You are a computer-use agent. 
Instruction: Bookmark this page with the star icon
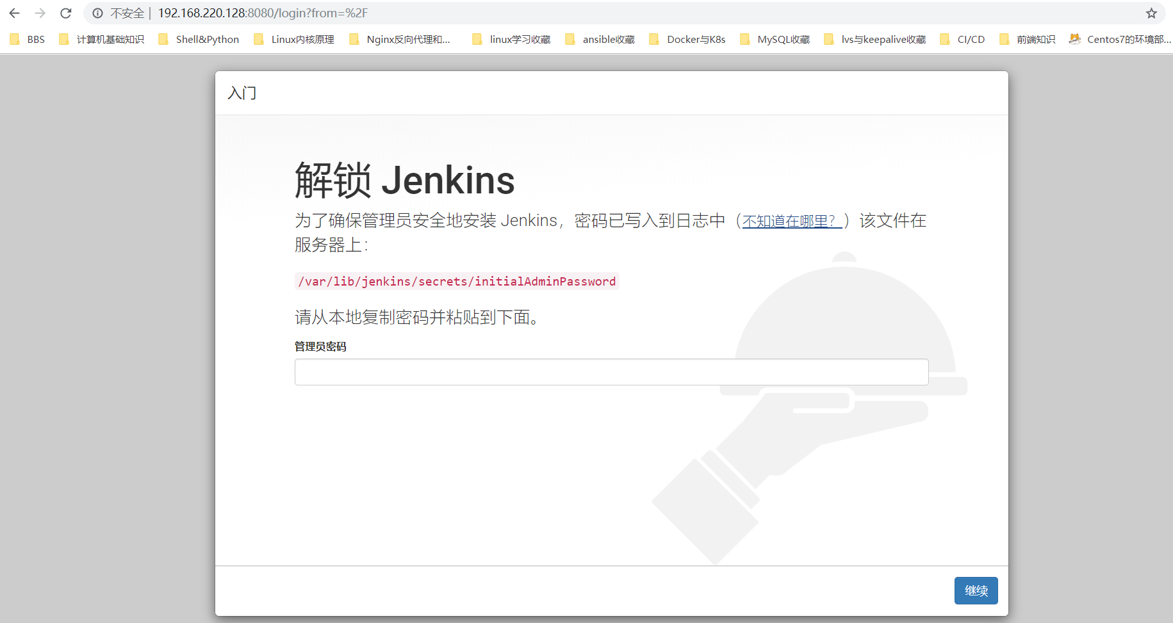tap(1151, 13)
